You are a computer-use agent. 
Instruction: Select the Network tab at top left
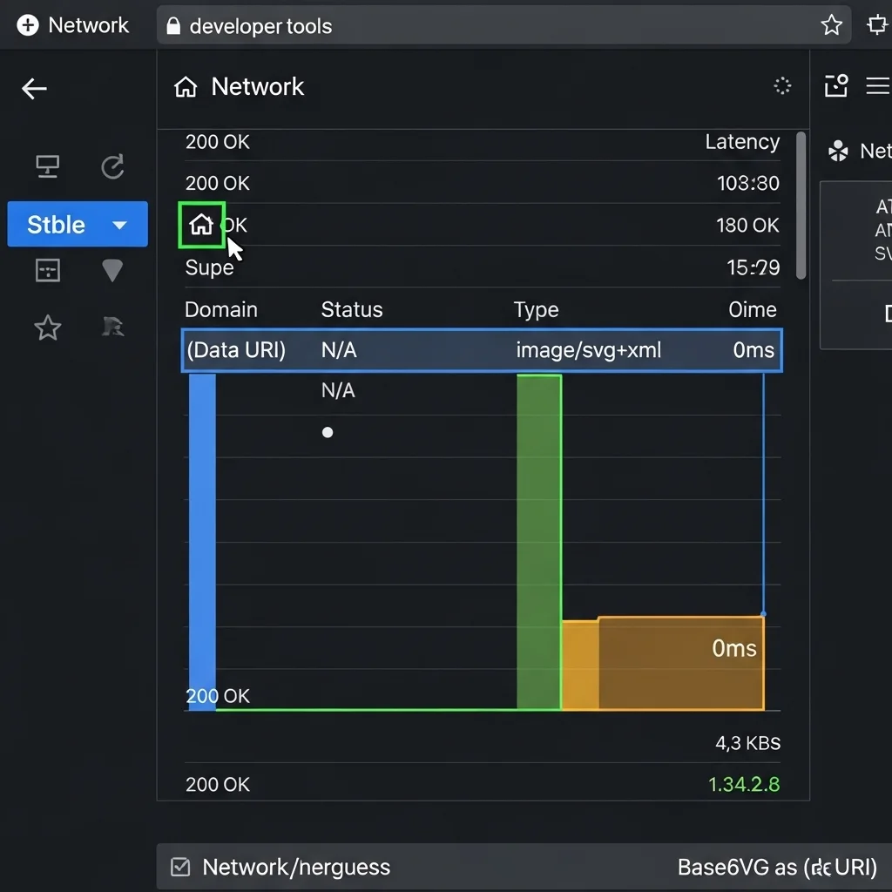[x=74, y=25]
